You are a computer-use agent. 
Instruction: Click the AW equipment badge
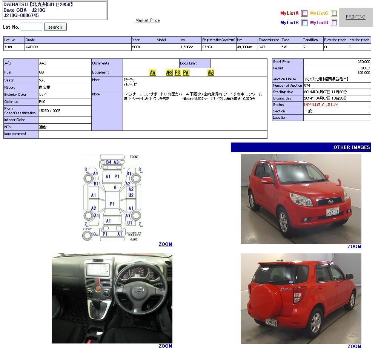(153, 73)
